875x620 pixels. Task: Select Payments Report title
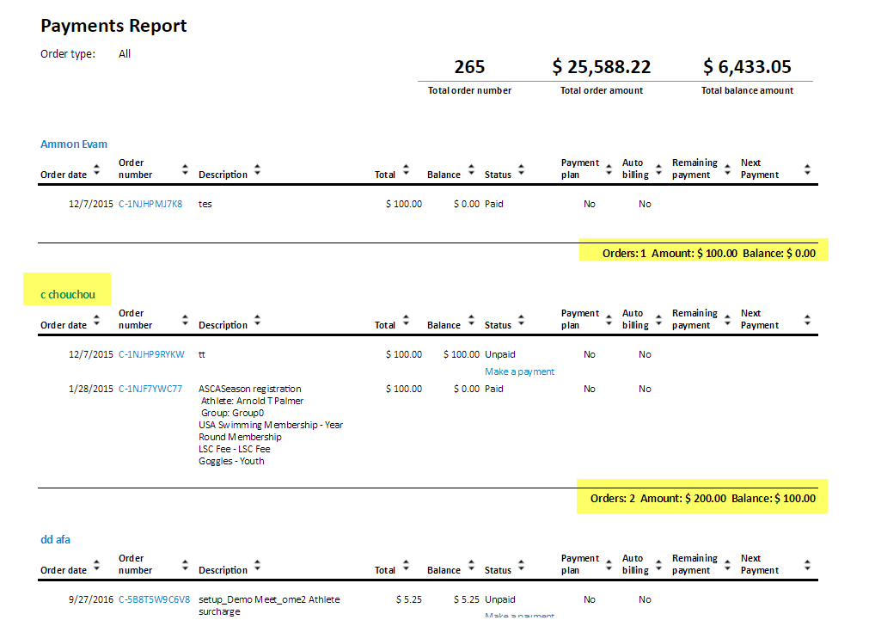click(x=113, y=26)
